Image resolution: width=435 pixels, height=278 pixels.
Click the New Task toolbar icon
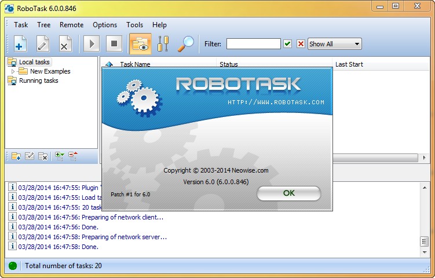20,44
